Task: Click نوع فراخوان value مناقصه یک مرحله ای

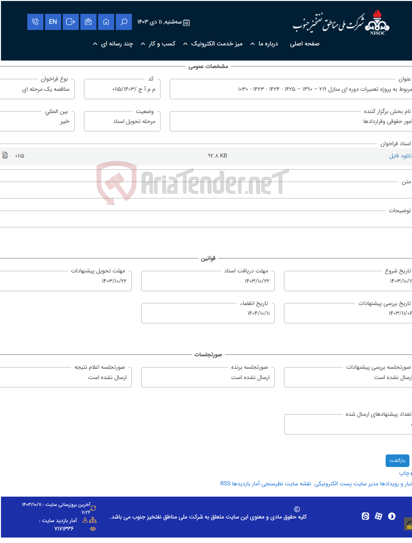Action: (x=46, y=89)
